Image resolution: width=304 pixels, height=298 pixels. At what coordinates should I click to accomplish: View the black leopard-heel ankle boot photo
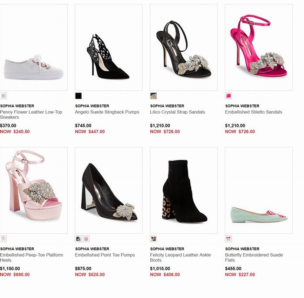pyautogui.click(x=184, y=190)
